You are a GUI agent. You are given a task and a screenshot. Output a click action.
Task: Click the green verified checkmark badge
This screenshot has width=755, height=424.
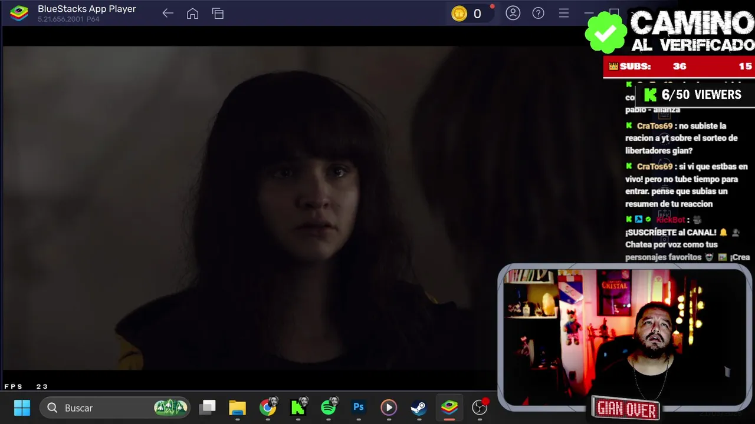[x=606, y=33]
